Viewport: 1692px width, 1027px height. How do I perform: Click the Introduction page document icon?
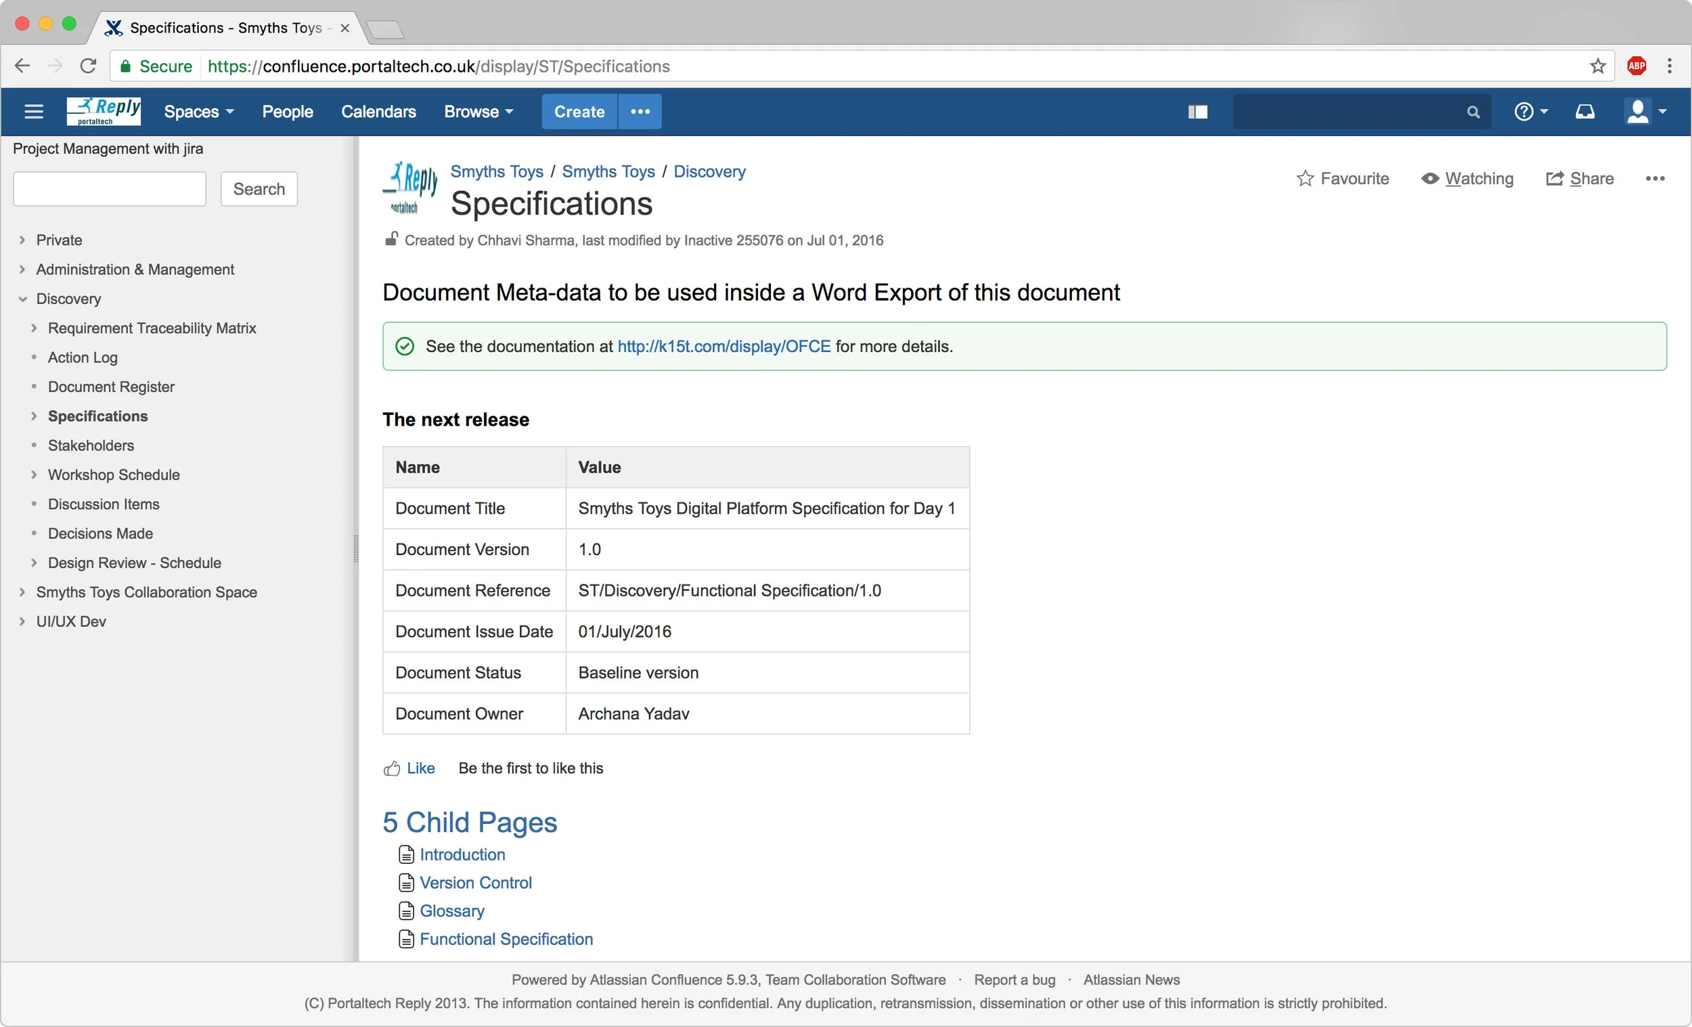407,854
